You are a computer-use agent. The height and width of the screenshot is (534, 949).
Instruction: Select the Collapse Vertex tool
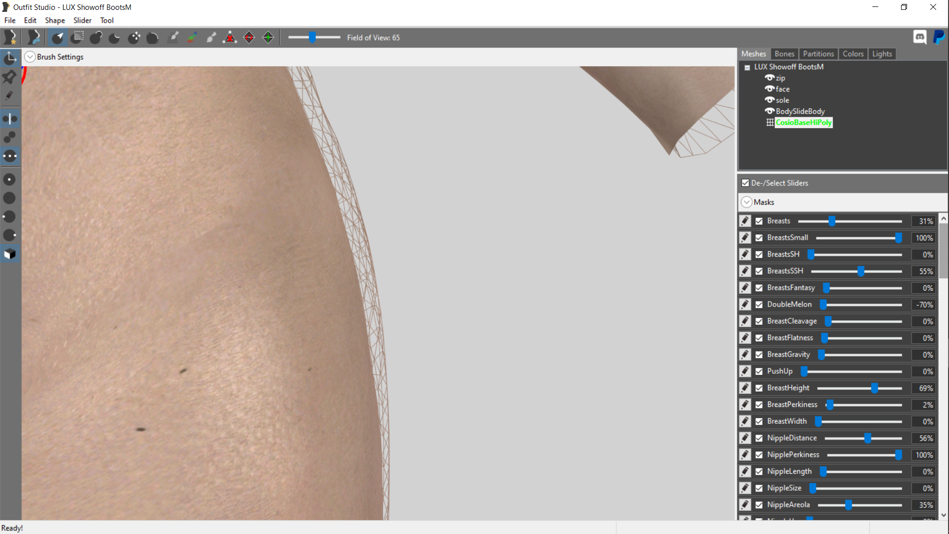[230, 38]
